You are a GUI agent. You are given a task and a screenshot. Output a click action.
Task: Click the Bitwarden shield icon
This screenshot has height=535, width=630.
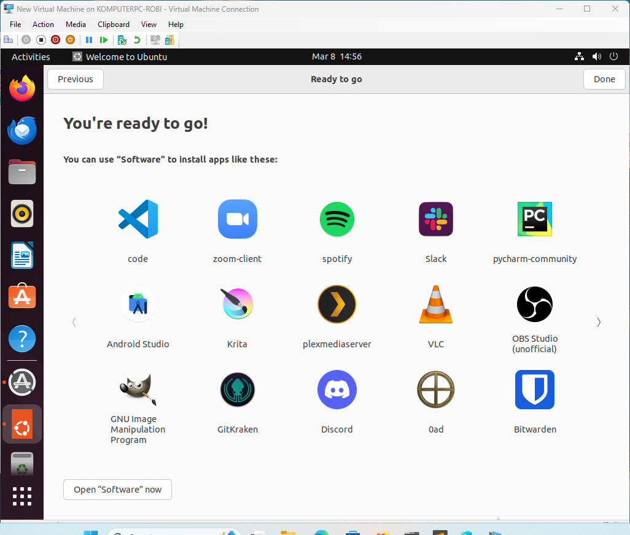tap(535, 390)
